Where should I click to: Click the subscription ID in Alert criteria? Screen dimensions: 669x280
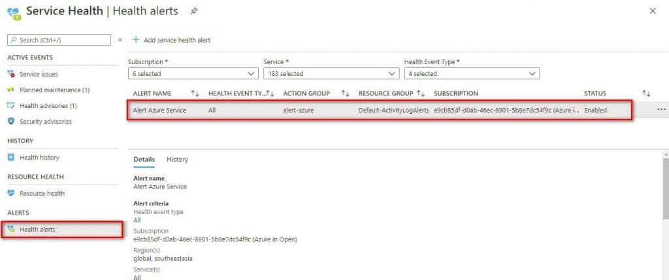pos(215,239)
